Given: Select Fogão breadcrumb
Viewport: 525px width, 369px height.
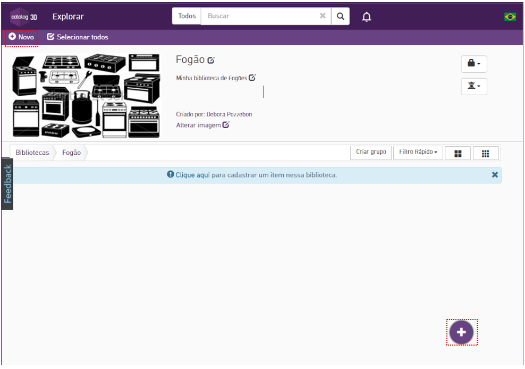Looking at the screenshot, I should point(71,153).
